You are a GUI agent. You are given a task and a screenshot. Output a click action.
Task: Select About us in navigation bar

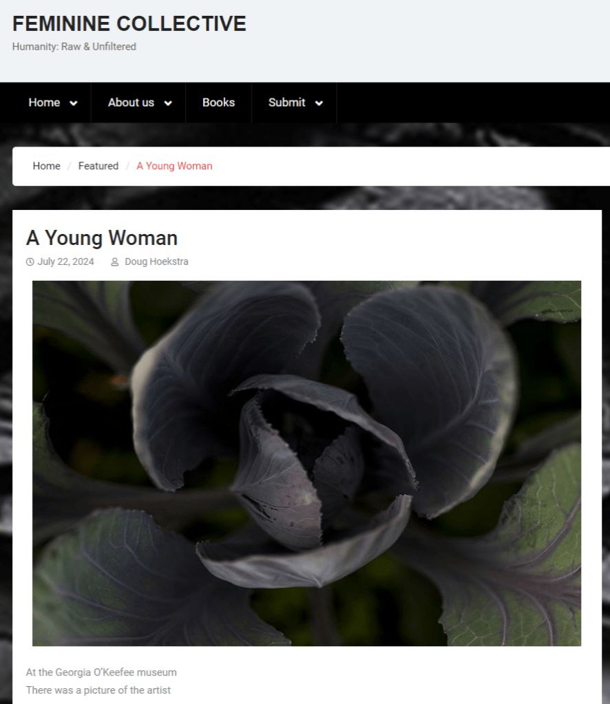pos(132,103)
